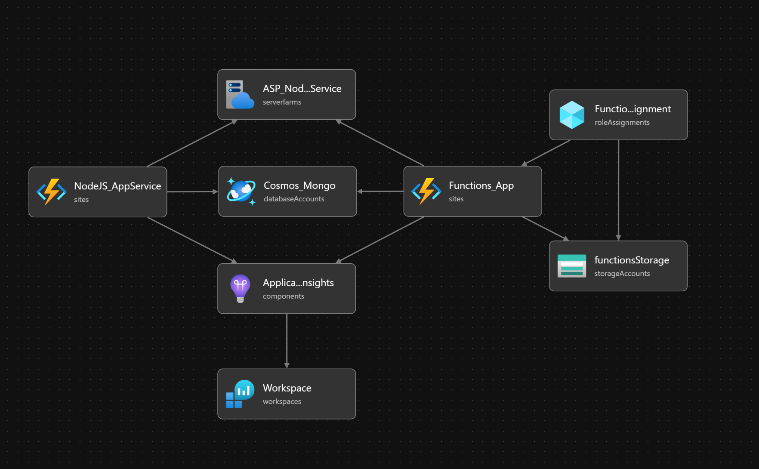Click the ASP_Nod...Service server farm icon
Viewport: 759px width, 469px height.
pos(240,95)
